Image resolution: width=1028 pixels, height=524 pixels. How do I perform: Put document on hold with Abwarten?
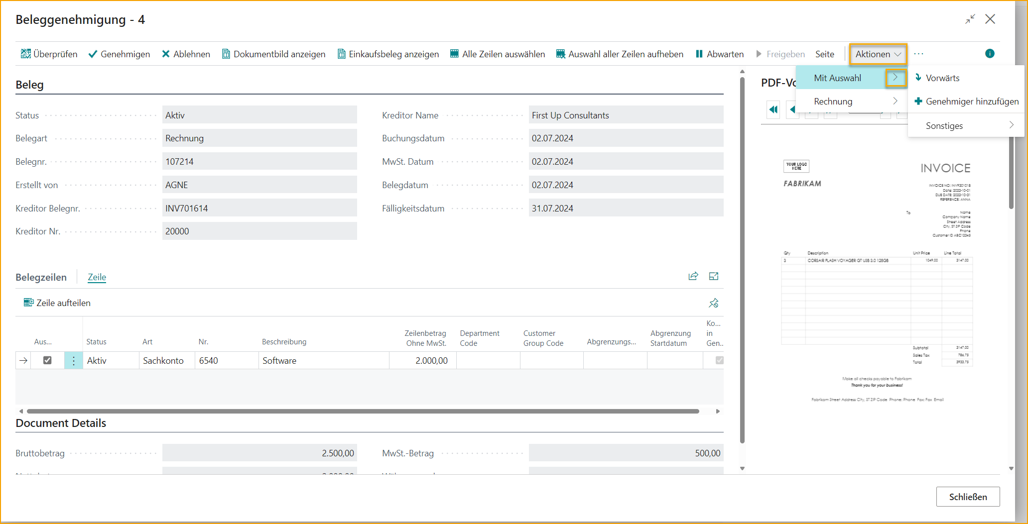coord(719,54)
